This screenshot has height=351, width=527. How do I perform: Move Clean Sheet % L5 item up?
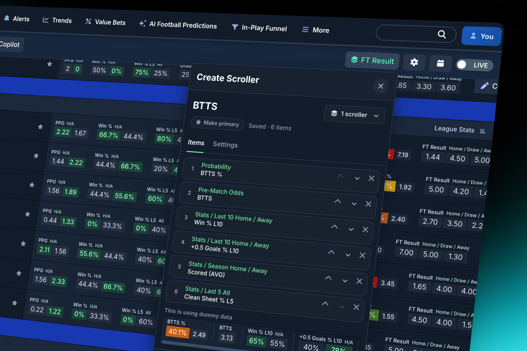325,304
